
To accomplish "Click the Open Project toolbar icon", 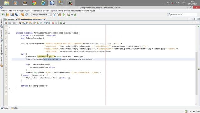I will (12, 15).
